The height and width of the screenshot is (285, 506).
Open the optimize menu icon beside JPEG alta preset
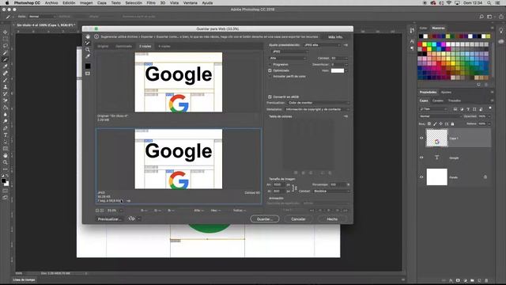(346, 45)
